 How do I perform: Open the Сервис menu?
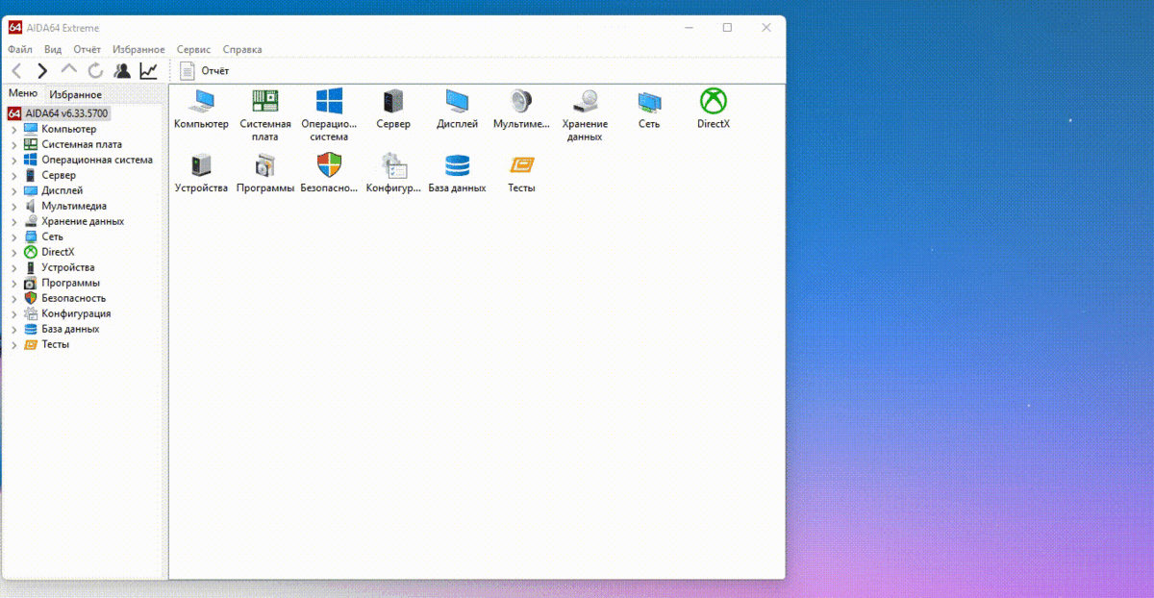click(193, 49)
